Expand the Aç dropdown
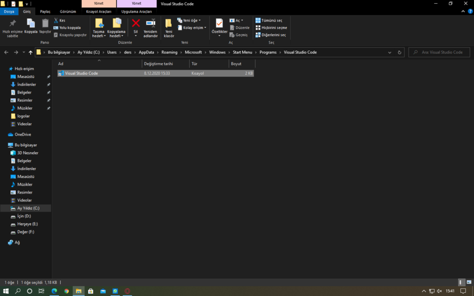The height and width of the screenshot is (296, 474). 236,20
